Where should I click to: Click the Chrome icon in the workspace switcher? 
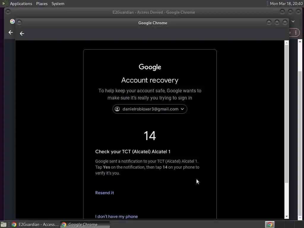270,224
